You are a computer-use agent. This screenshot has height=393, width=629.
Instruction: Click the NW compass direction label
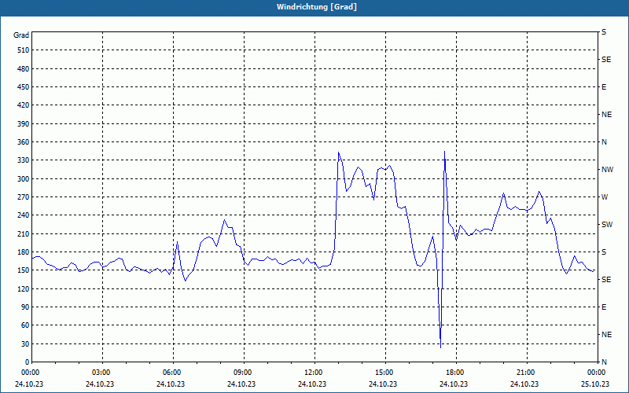607,170
